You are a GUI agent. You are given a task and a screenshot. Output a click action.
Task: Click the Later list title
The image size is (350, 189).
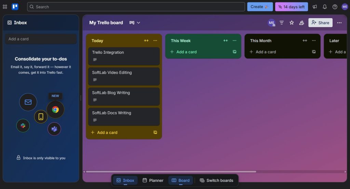click(x=334, y=41)
